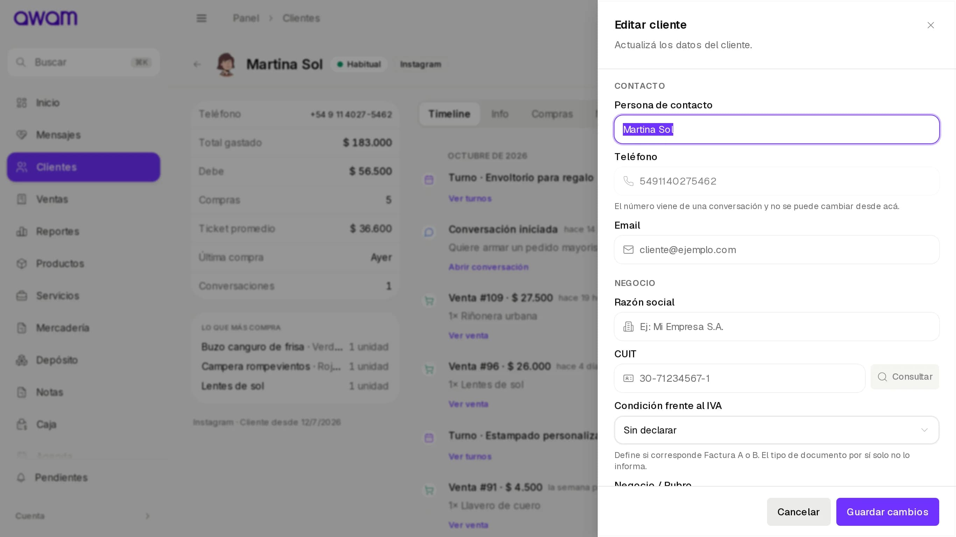
Task: Click the CUIT number field
Action: click(x=739, y=378)
